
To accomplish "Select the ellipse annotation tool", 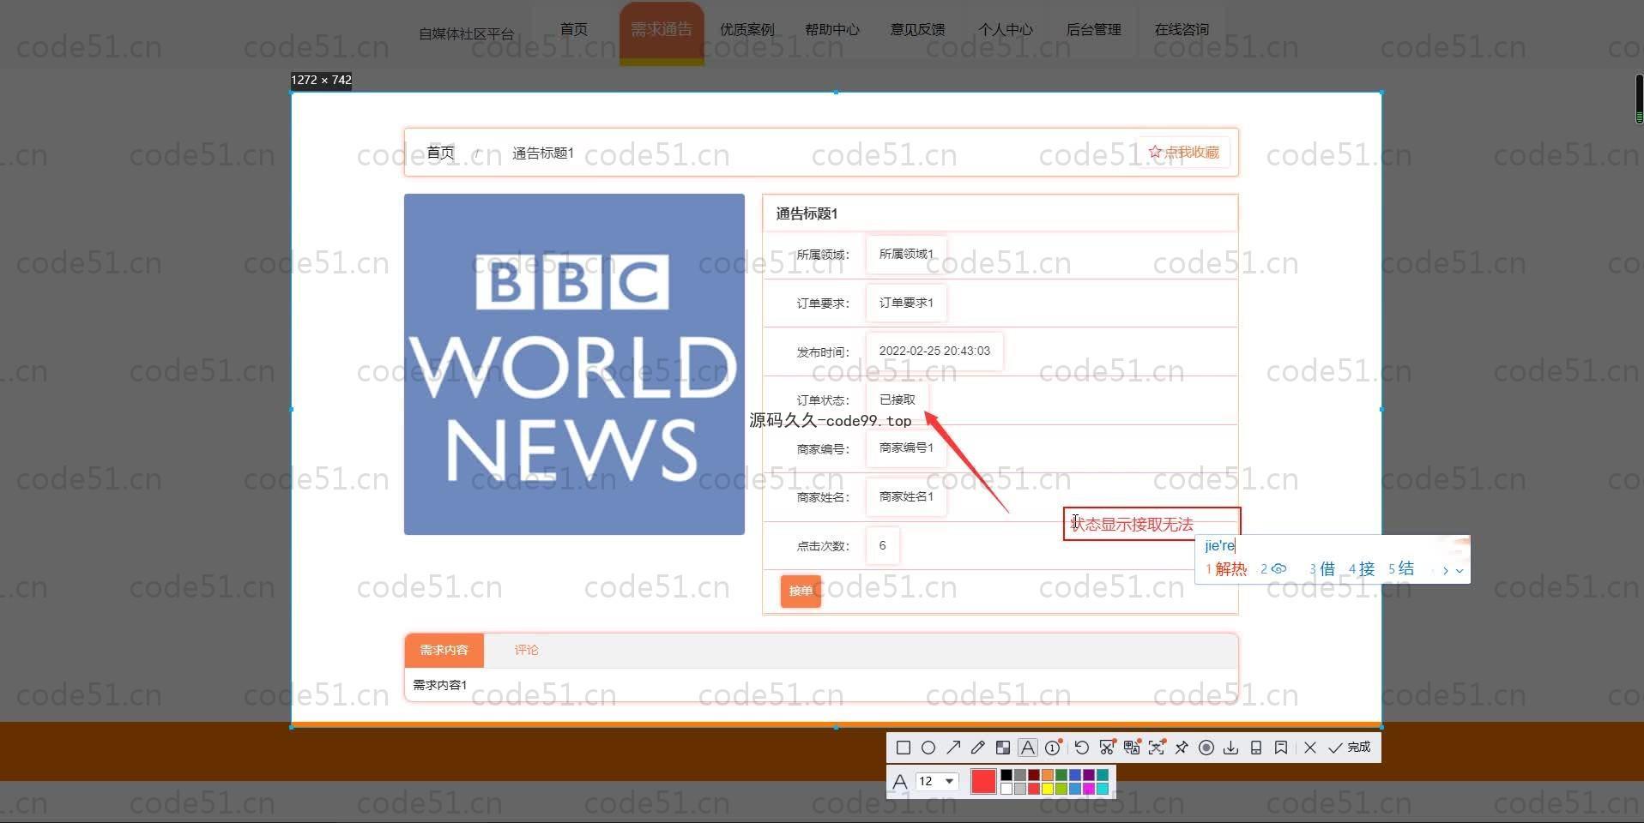I will pos(928,748).
